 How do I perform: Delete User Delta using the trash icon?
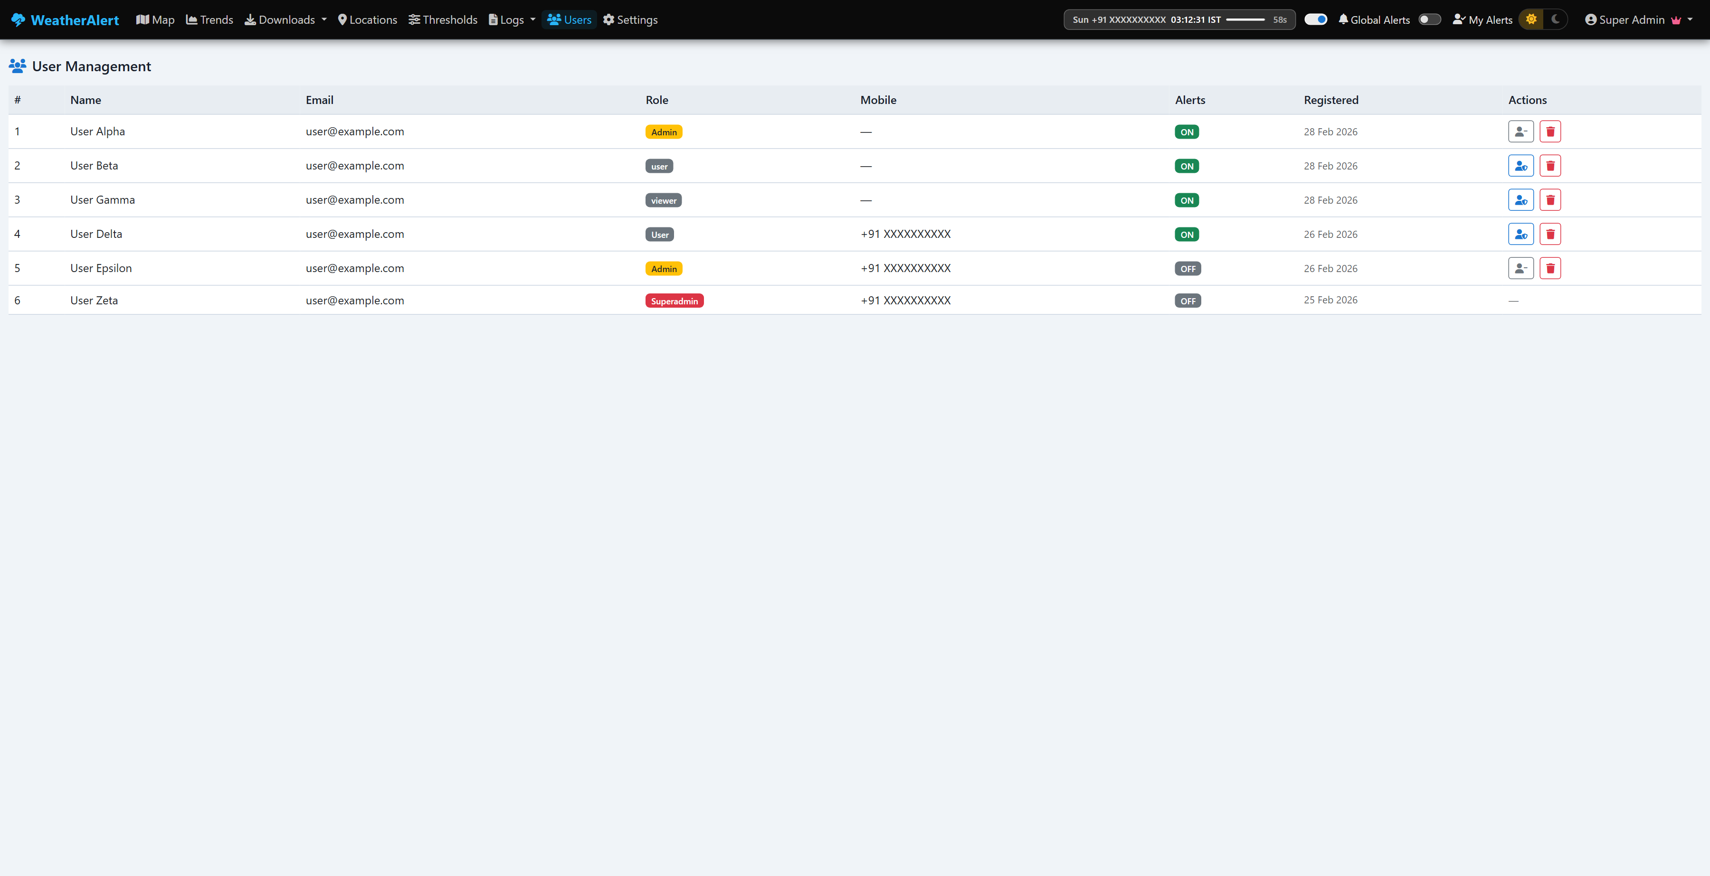pos(1551,234)
